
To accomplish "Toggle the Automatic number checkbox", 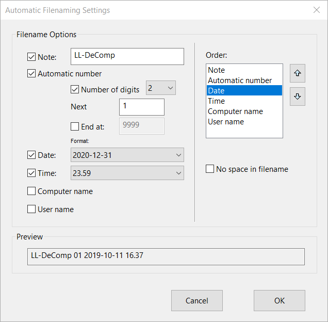I will [31, 73].
